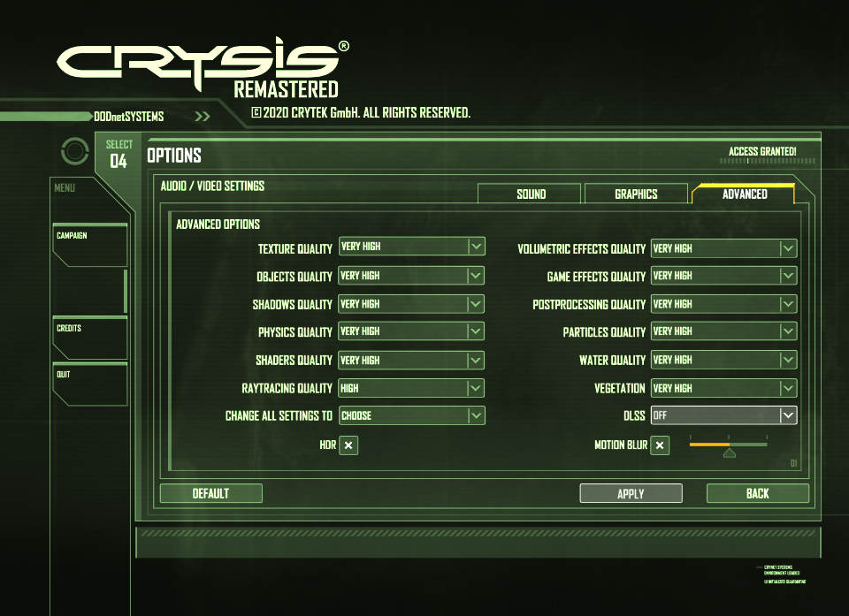Open the Physics Quality dropdown
The image size is (849, 616).
[411, 331]
